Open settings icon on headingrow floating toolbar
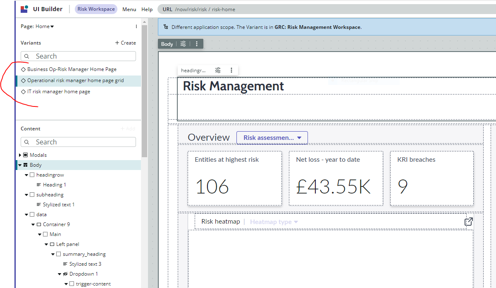Screen dimensions: 496x288 coord(218,70)
